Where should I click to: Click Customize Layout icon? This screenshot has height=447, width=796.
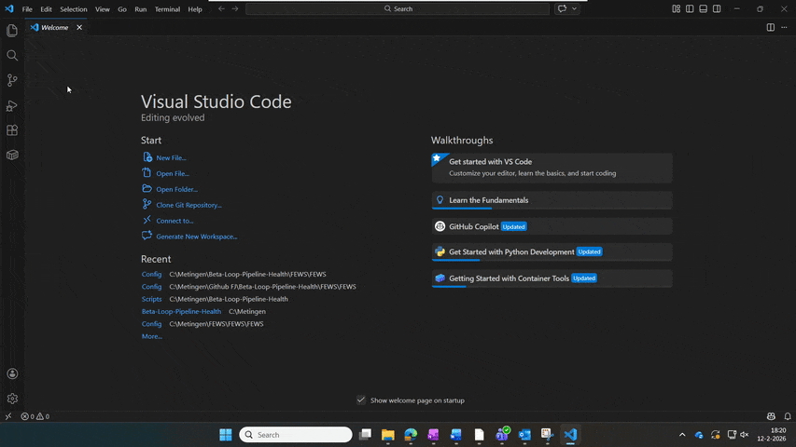click(x=677, y=8)
